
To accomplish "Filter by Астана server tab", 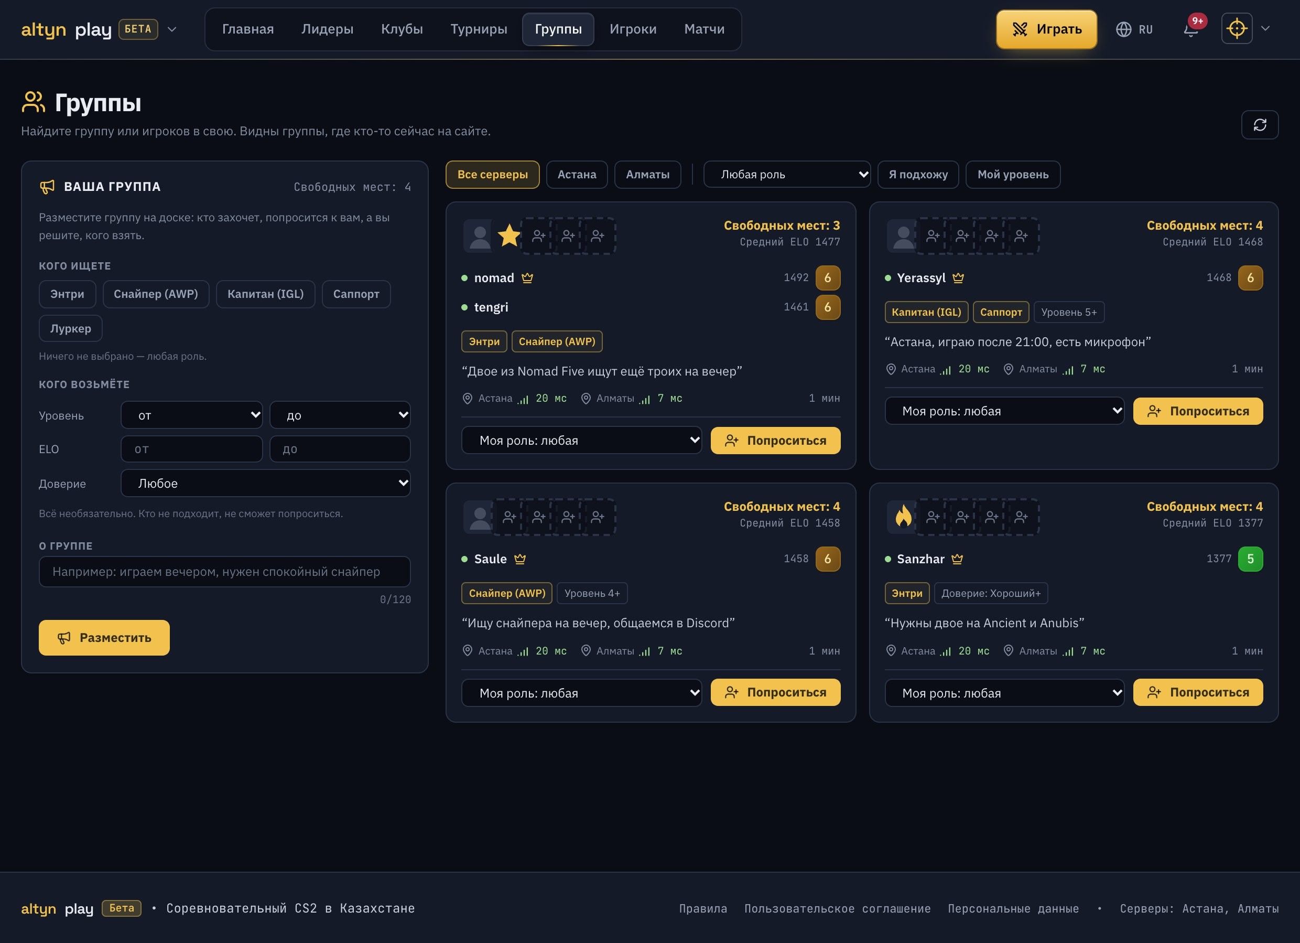I will [577, 174].
